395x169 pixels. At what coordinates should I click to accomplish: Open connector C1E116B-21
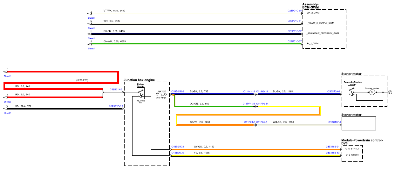pyautogui.click(x=333, y=147)
